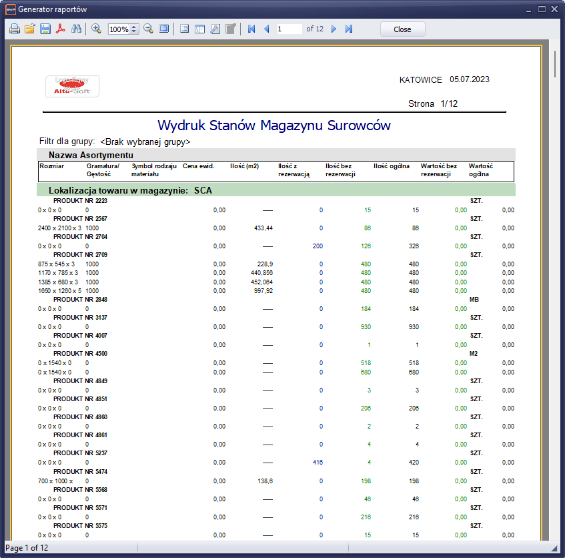Click the page number input field

point(289,29)
